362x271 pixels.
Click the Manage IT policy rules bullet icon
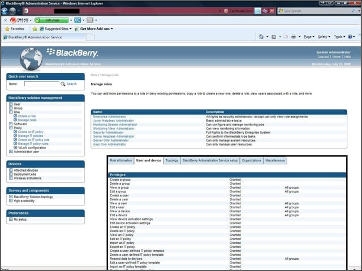[15, 143]
